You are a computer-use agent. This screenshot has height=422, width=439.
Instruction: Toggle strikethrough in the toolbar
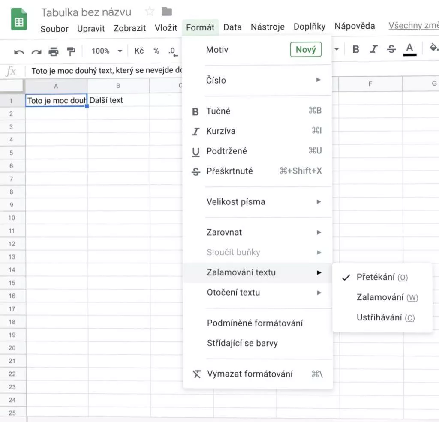[391, 49]
